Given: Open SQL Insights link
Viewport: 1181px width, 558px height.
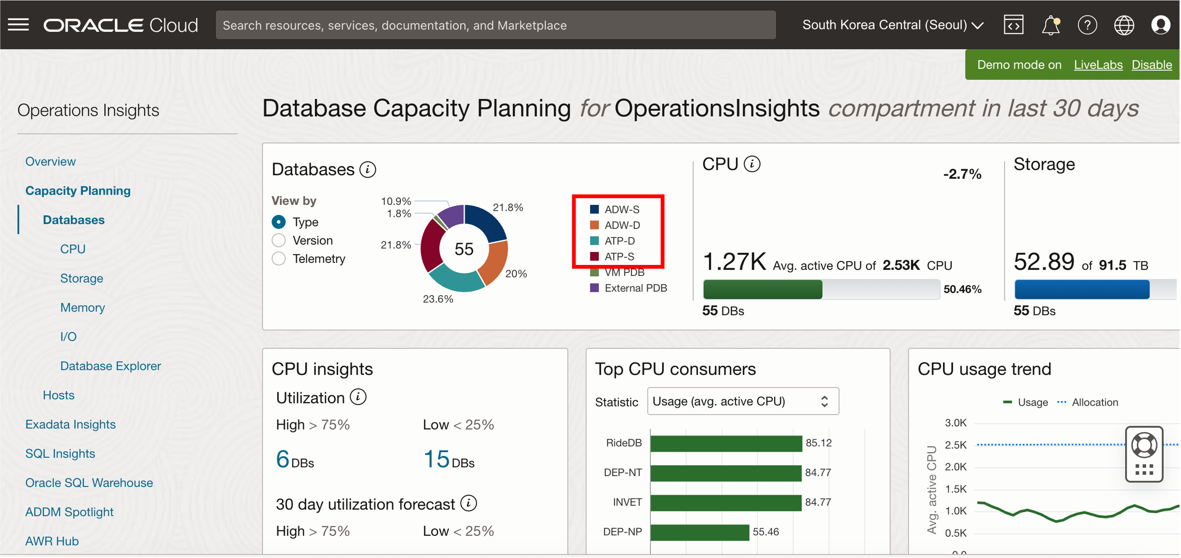Looking at the screenshot, I should tap(60, 454).
